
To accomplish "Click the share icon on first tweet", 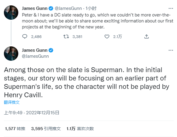I will [146, 36].
